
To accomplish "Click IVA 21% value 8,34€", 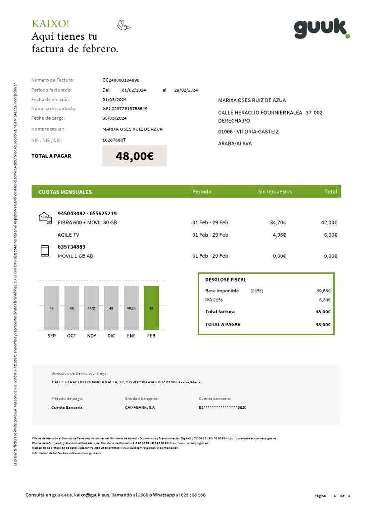I will click(x=325, y=300).
